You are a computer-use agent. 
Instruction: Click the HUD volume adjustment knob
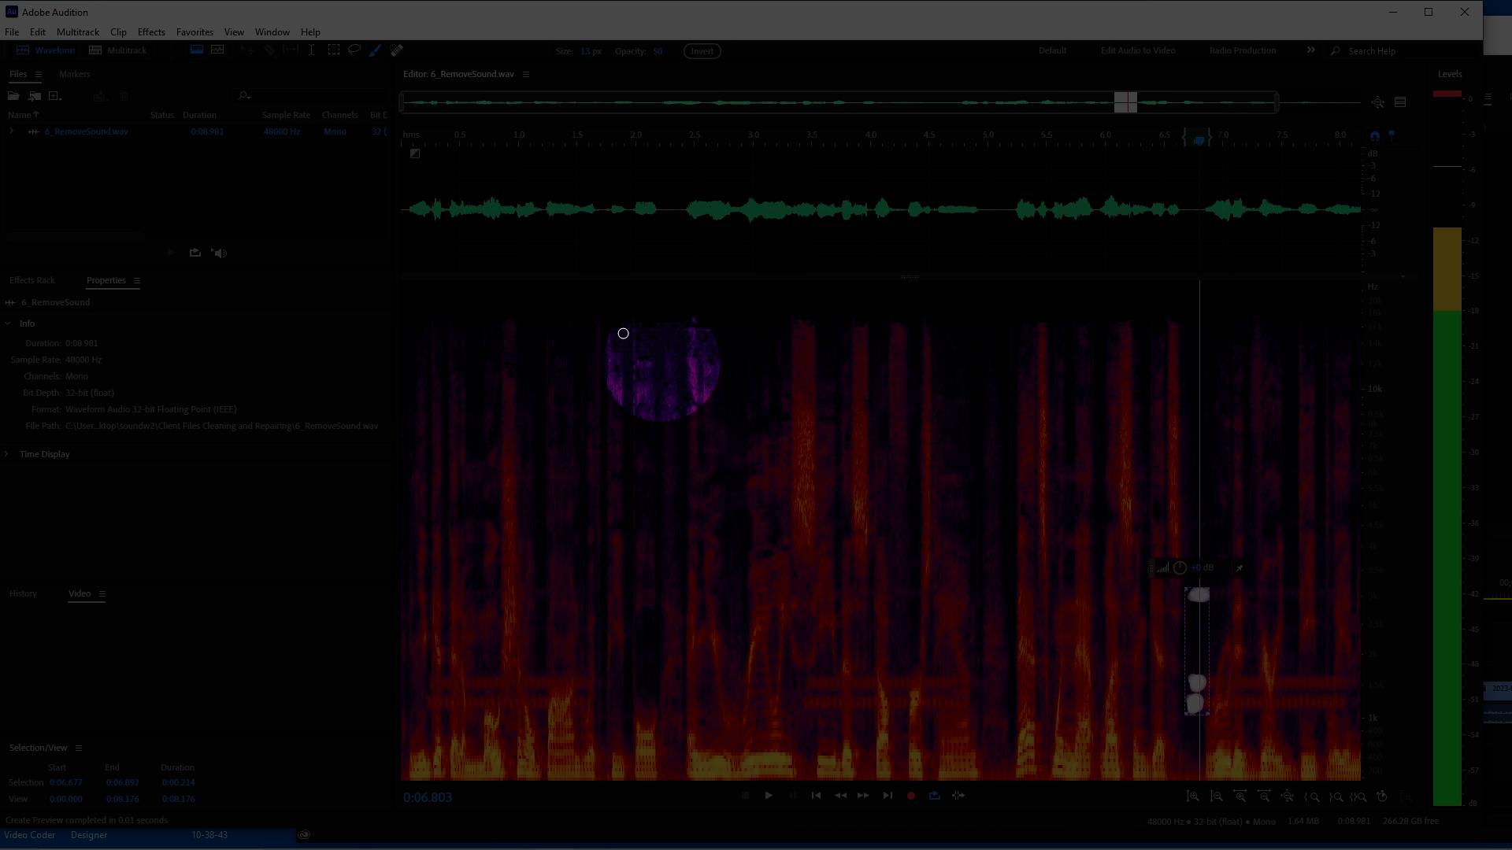[x=1180, y=567]
